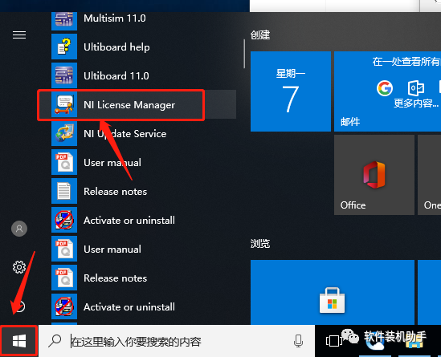This screenshot has width=441, height=357.
Task: Open the User manual above first Release notes
Action: (144, 162)
